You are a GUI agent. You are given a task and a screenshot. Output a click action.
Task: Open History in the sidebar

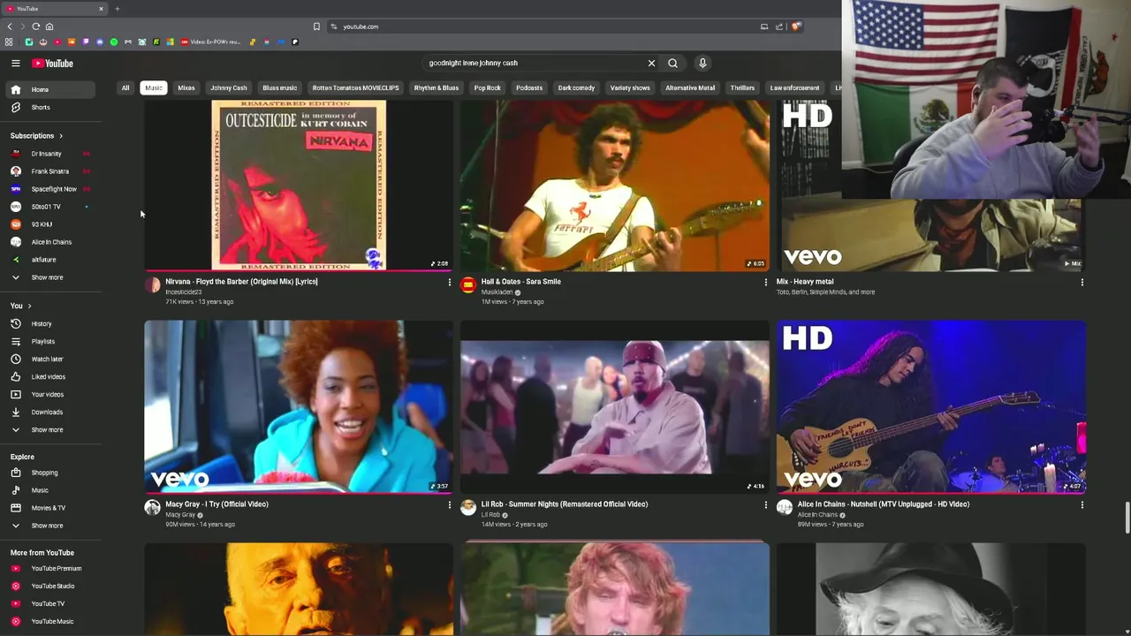(49, 323)
